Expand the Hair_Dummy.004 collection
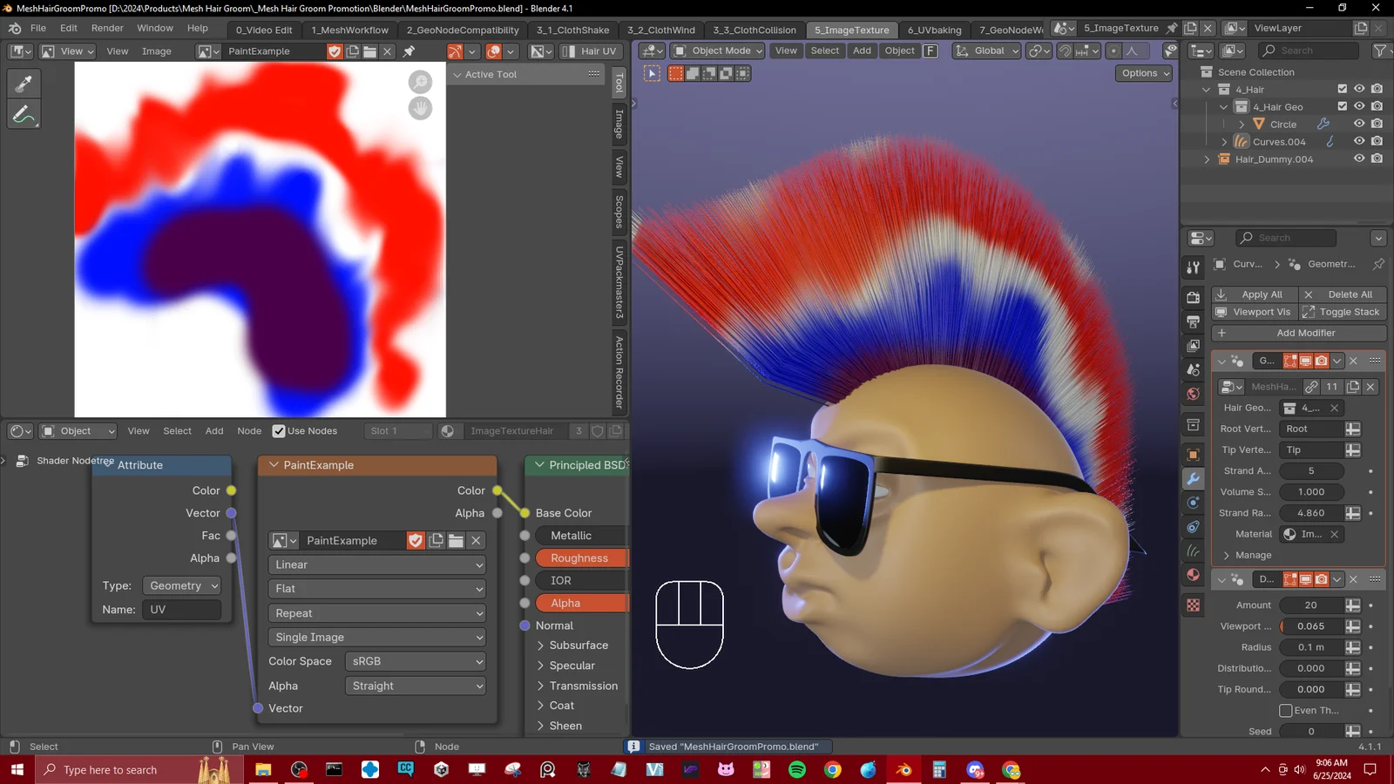The width and height of the screenshot is (1394, 784). click(1207, 159)
